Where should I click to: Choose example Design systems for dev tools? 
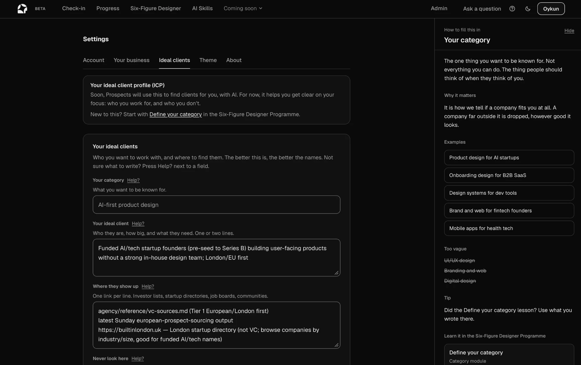click(509, 193)
